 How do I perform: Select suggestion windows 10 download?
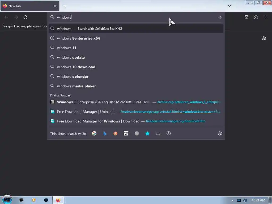[136, 67]
